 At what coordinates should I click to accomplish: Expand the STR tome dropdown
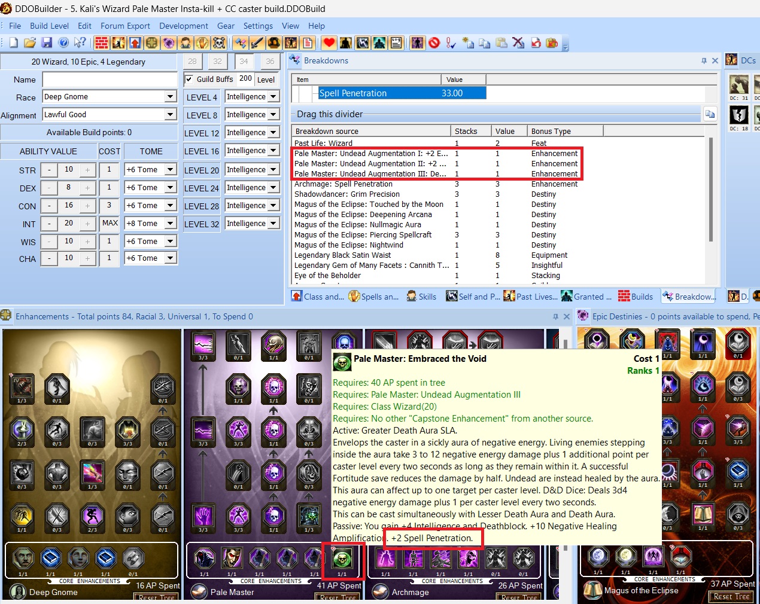click(171, 170)
